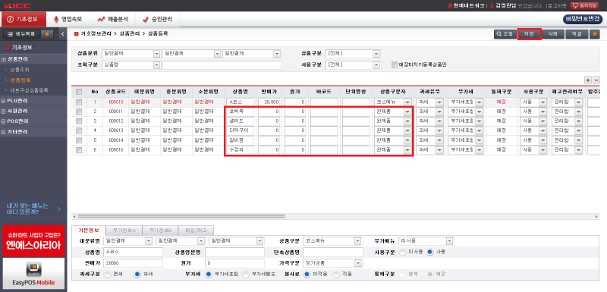Image resolution: width=607 pixels, height=292 pixels.
Task: Switch to the 기초정보 top tab
Action: (24, 19)
